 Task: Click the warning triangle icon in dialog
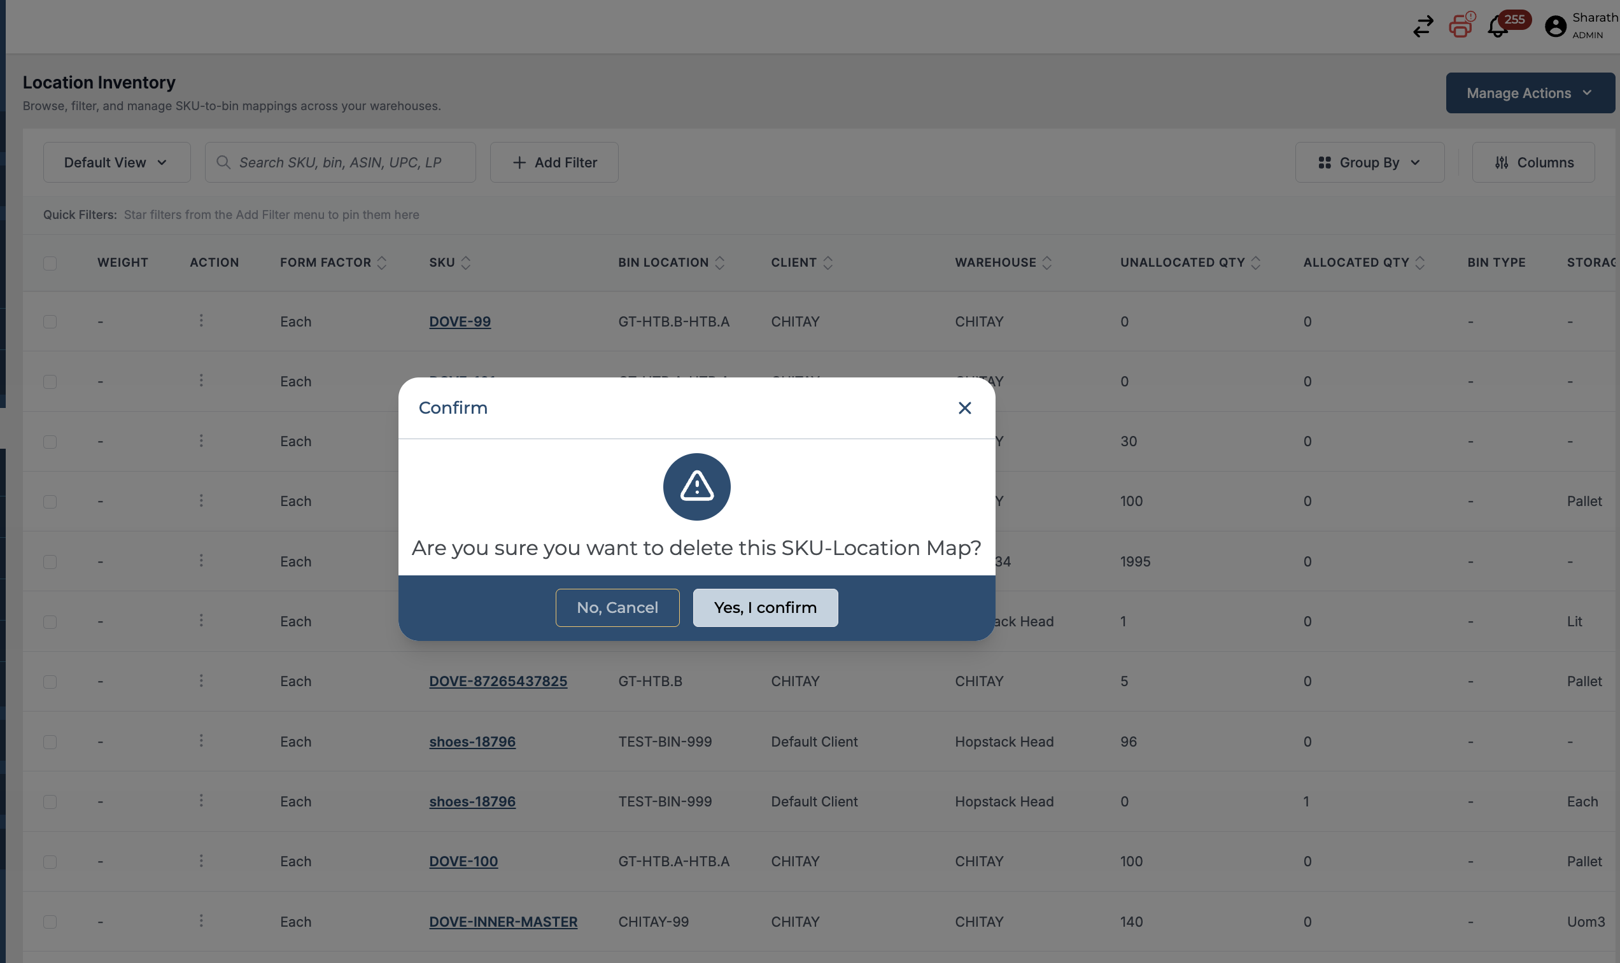[x=696, y=486]
